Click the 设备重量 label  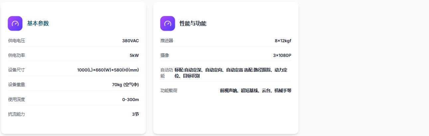tap(17, 84)
